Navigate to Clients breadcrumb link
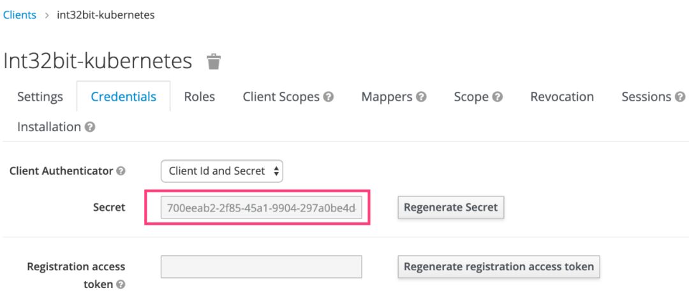The image size is (689, 302). tap(19, 15)
